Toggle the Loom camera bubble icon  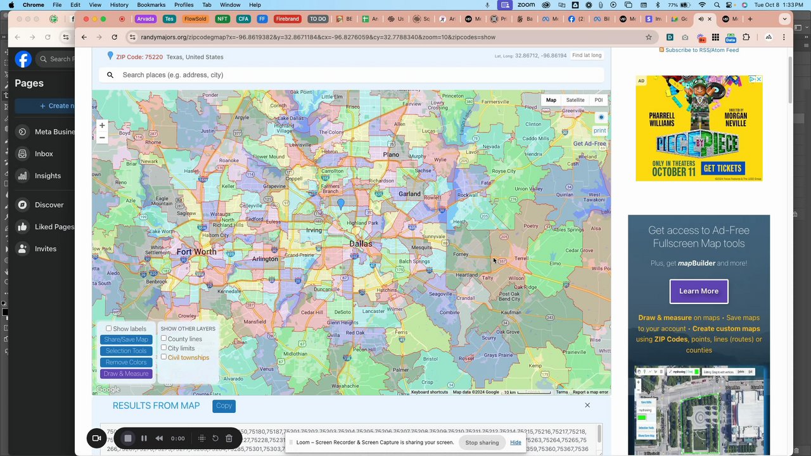coord(97,438)
